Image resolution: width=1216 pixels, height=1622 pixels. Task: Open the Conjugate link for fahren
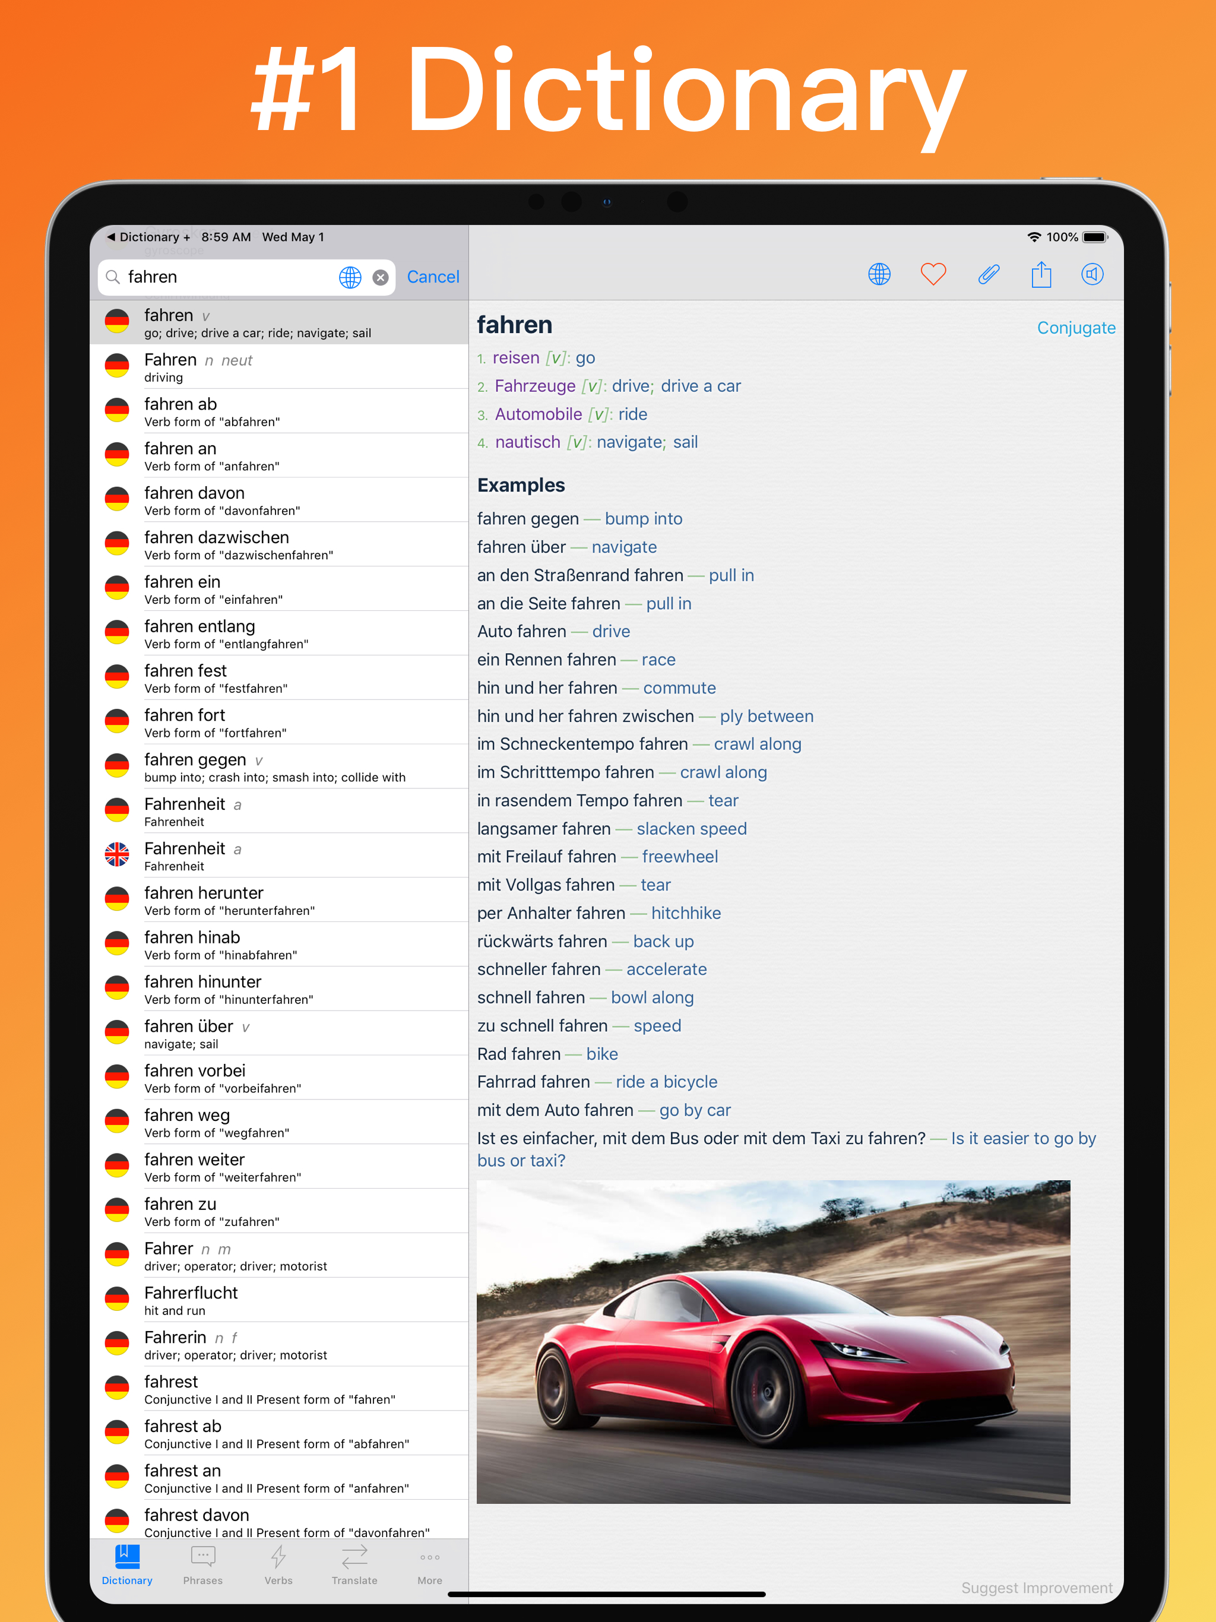1076,328
